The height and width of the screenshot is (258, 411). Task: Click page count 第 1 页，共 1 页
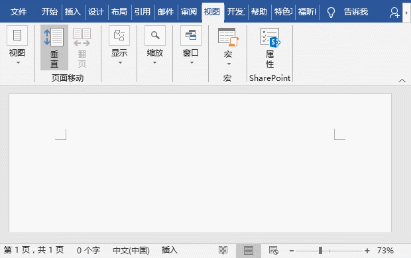(34, 250)
